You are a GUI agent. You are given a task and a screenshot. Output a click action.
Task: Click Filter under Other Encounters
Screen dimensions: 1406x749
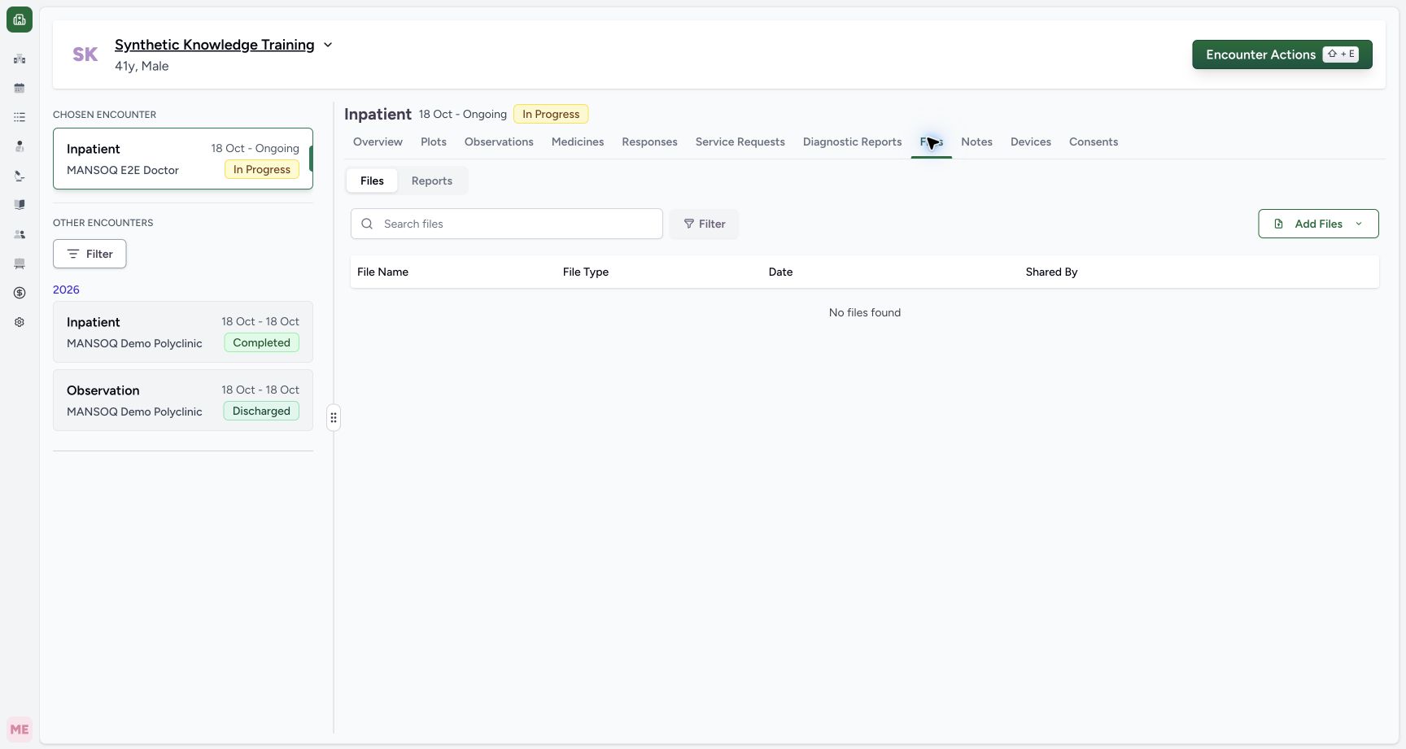pyautogui.click(x=90, y=254)
